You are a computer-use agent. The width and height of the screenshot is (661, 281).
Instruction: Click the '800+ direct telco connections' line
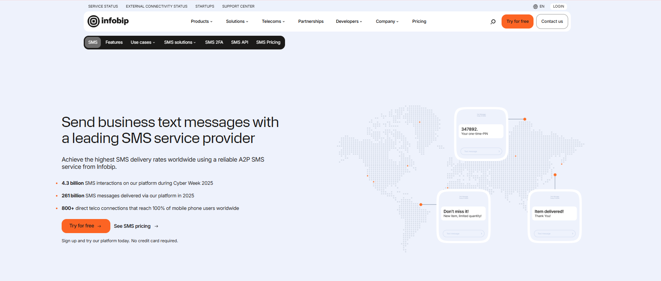click(150, 208)
